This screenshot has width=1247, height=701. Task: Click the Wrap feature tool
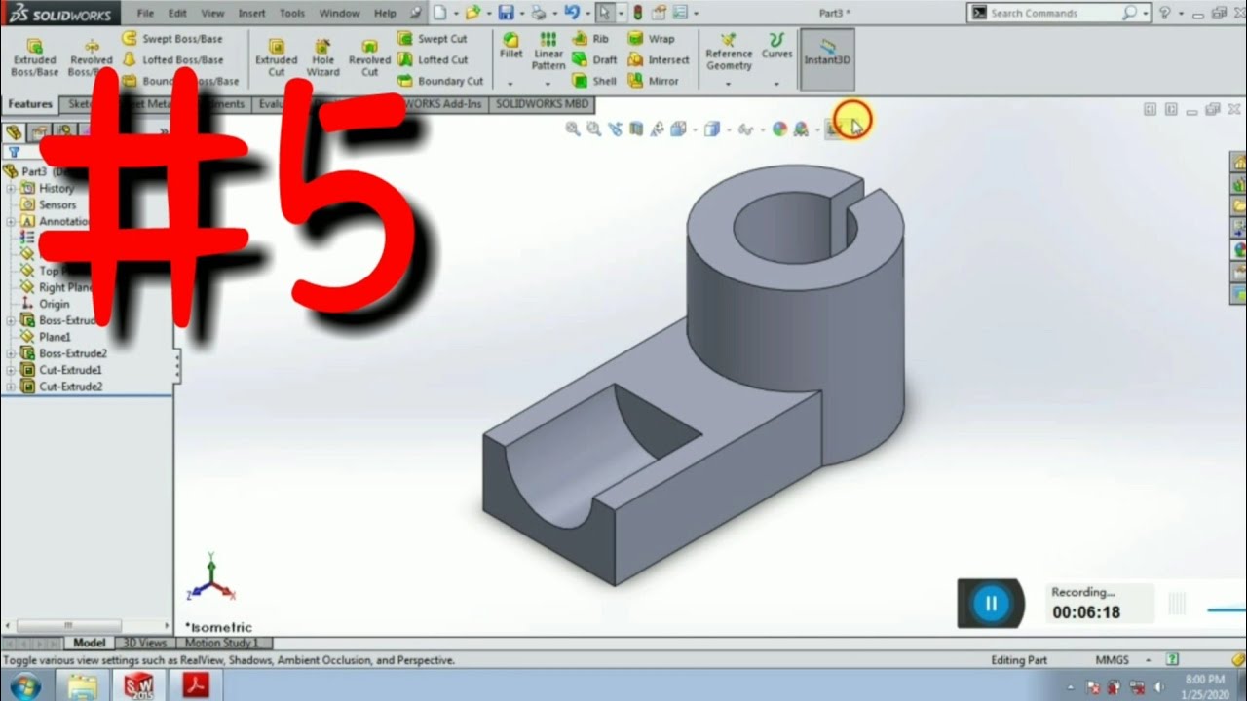[x=651, y=39]
